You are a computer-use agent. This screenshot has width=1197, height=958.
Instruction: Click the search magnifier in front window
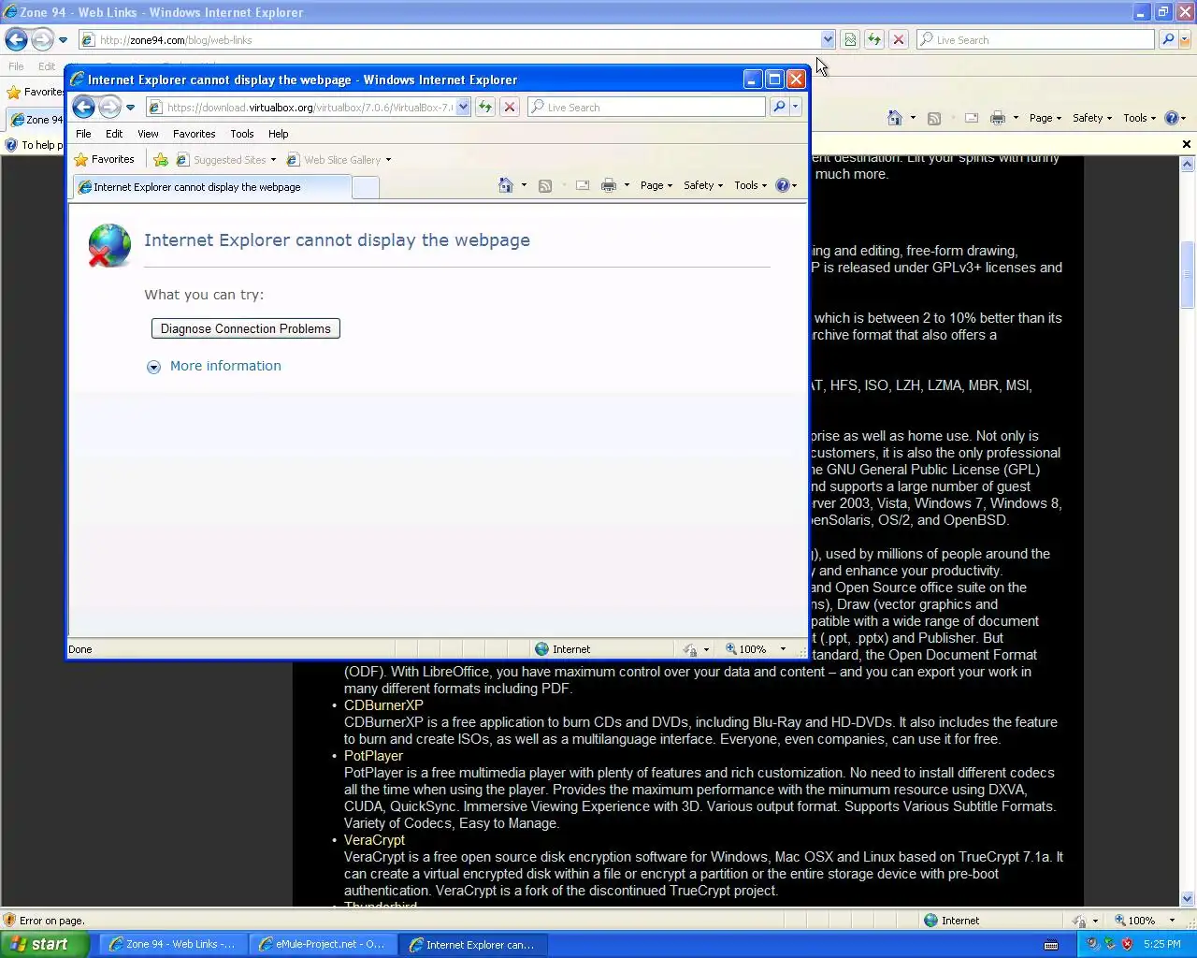tap(779, 108)
